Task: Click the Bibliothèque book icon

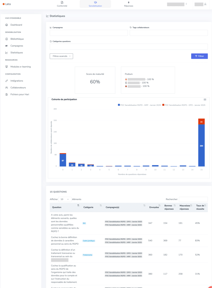Action: 7,39
